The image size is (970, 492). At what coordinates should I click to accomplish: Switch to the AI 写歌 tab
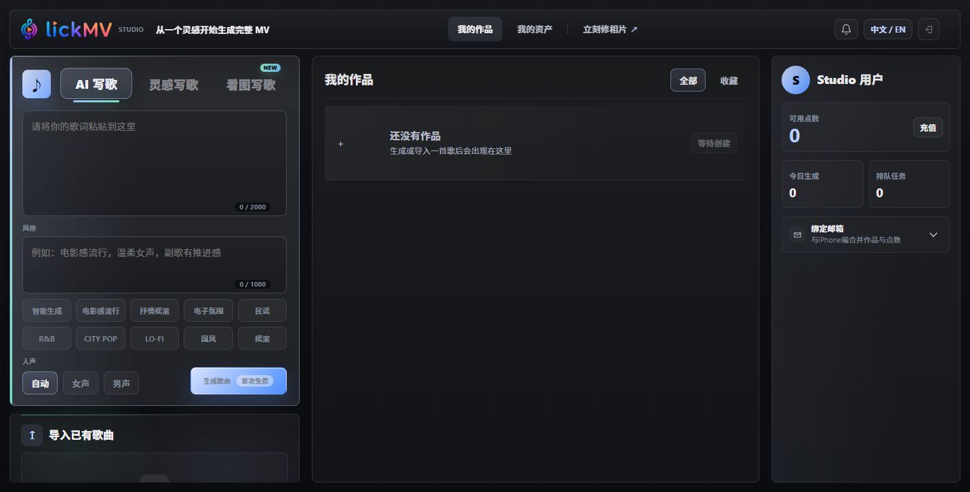(96, 84)
